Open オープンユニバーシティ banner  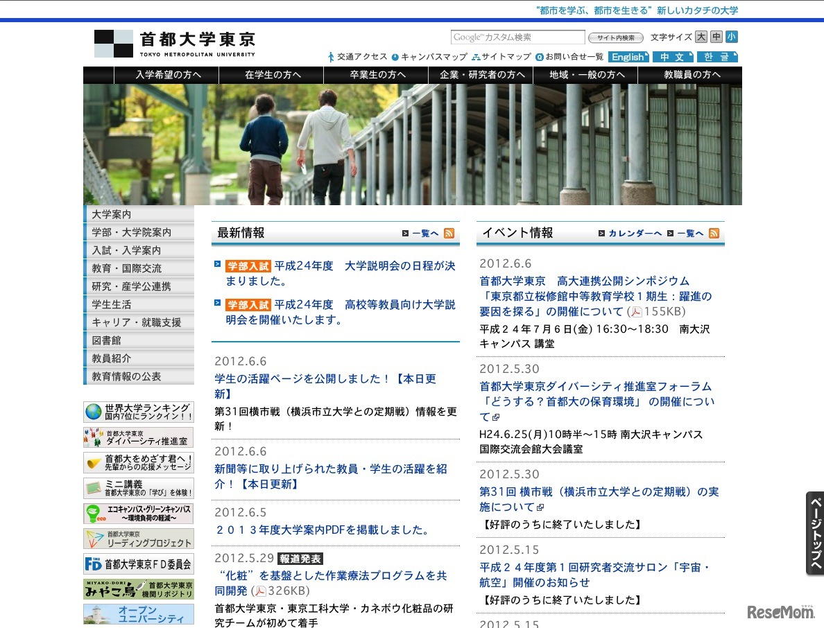pos(139,614)
